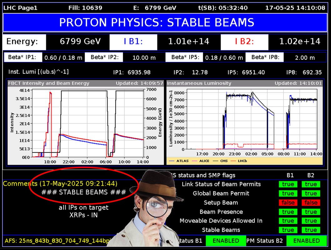Click the detective's brown fedora hat
The height and width of the screenshot is (250, 331).
(x=157, y=185)
